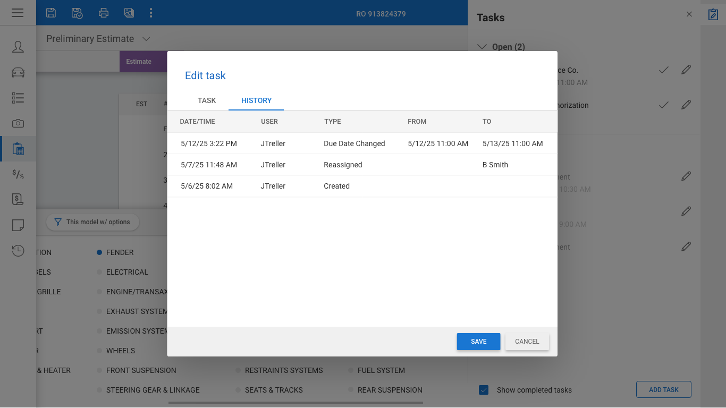This screenshot has width=726, height=408.
Task: Edit the 'ce Co.' task with pencil icon
Action: (686, 70)
